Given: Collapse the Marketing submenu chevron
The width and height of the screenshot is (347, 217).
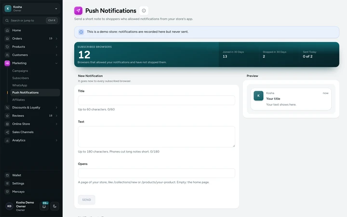Looking at the screenshot, I should pos(56,63).
